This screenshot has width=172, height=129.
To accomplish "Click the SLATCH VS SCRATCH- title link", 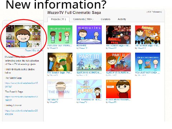I will (x=118, y=73).
